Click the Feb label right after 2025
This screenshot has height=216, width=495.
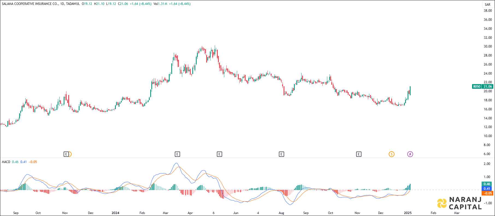(x=433, y=213)
